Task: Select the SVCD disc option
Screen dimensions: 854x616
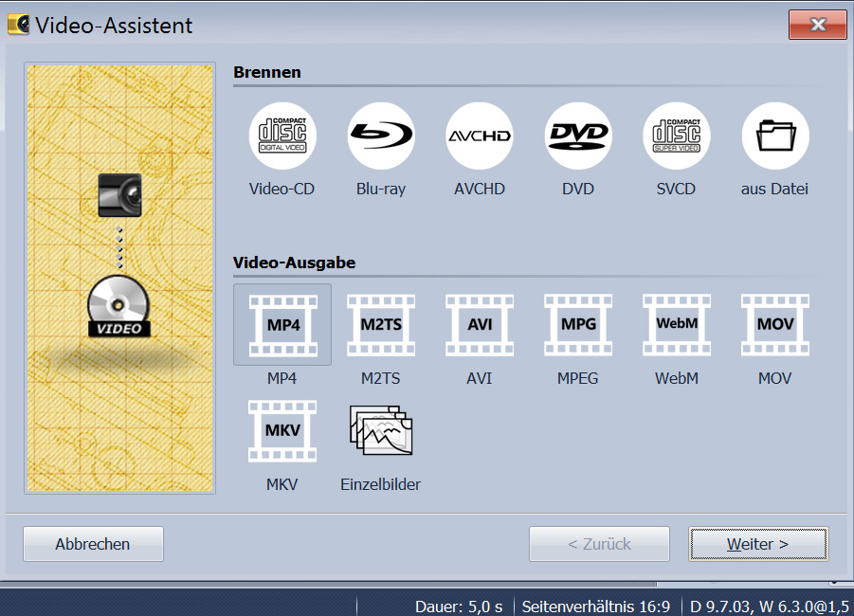Action: click(x=676, y=136)
